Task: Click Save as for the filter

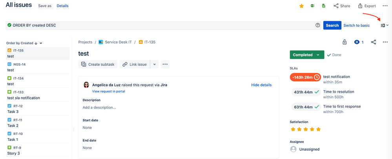Action: click(x=45, y=6)
